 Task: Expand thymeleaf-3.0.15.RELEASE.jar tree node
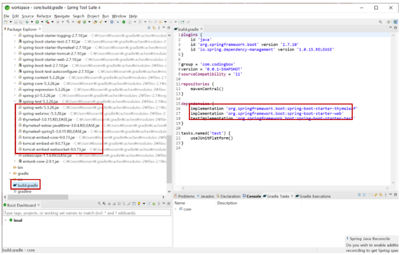coord(14,119)
